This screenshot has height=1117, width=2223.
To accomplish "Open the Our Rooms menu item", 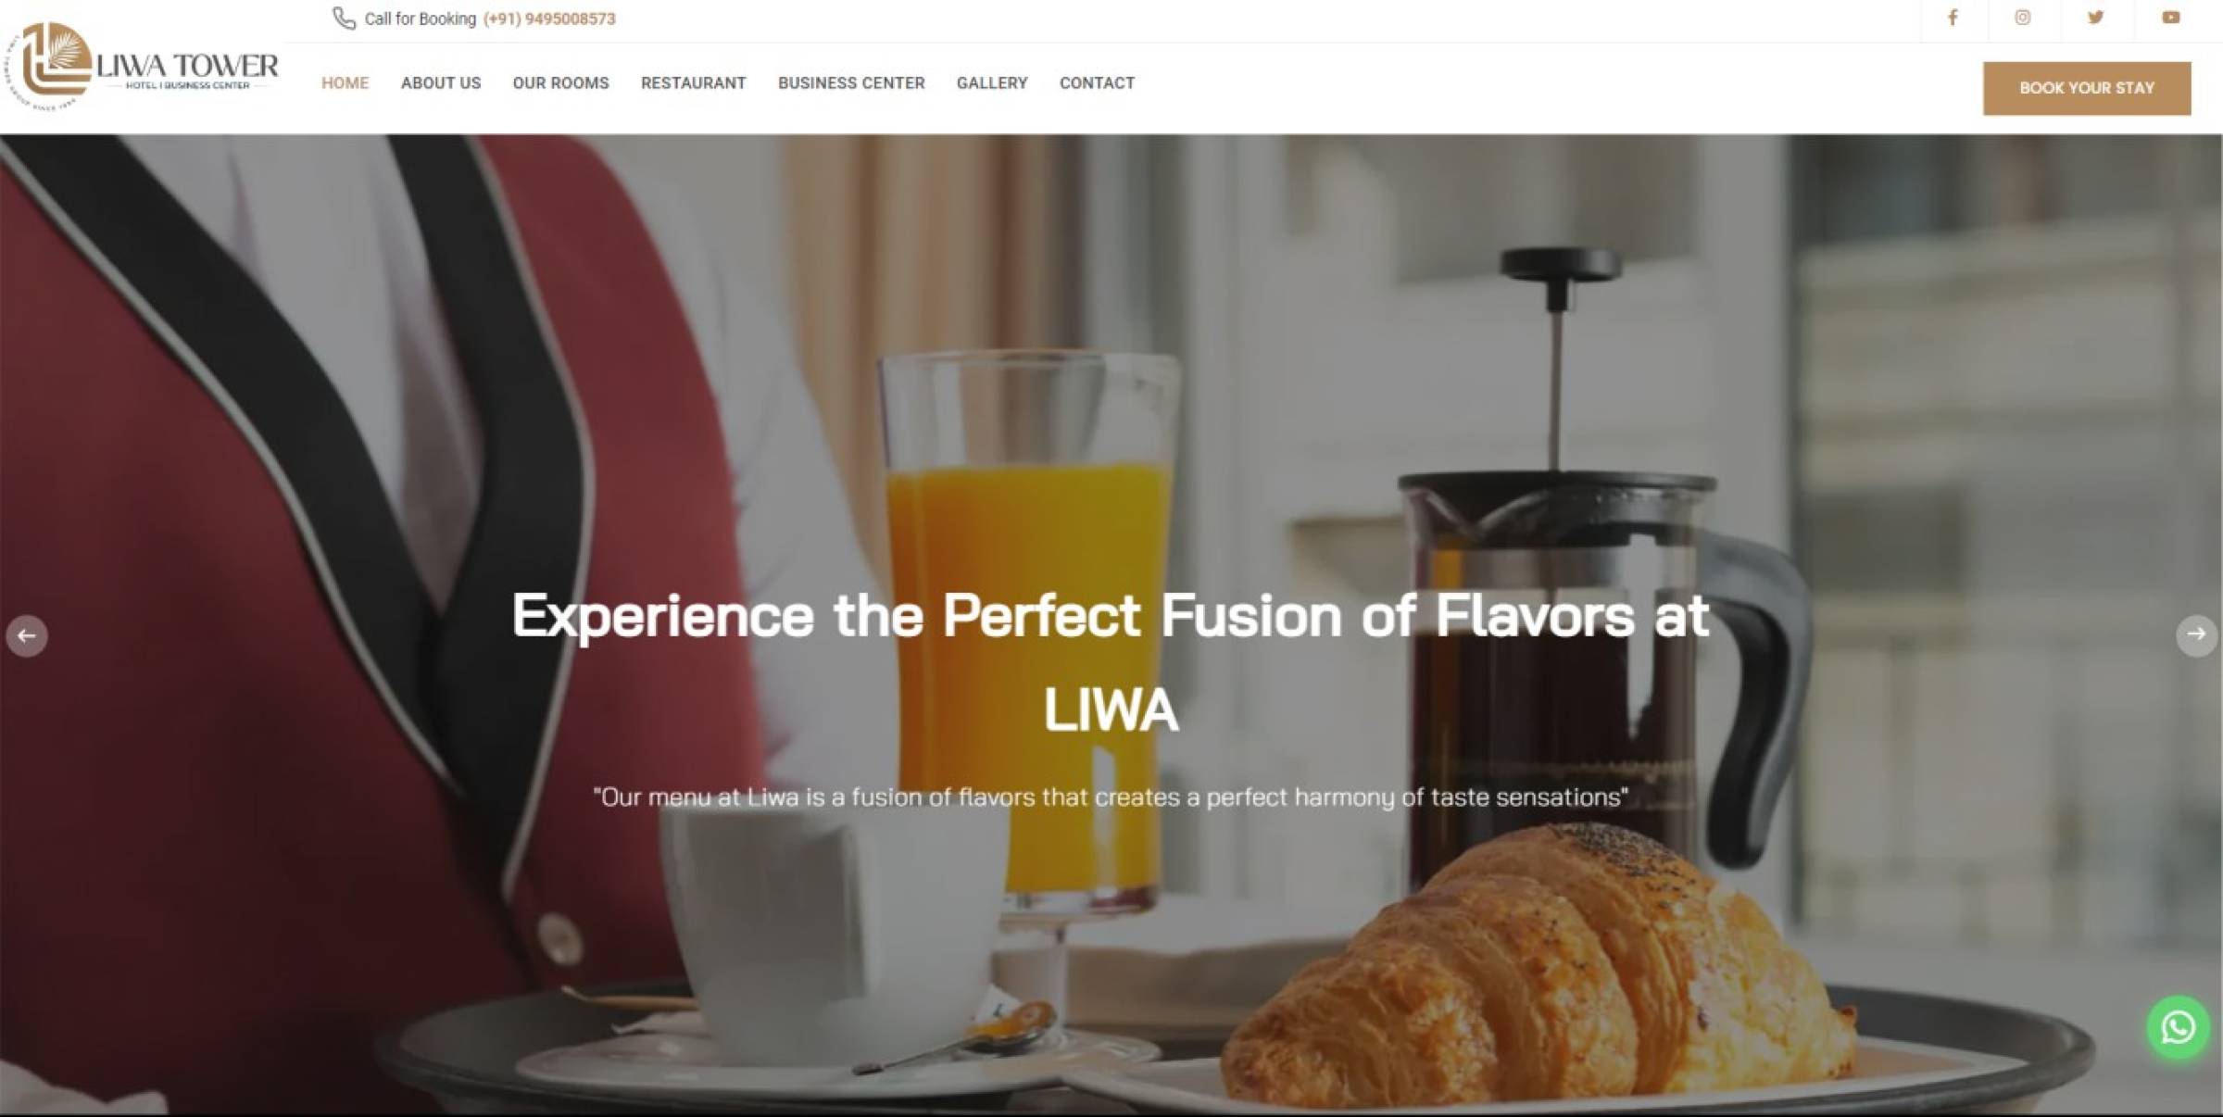I will 561,83.
